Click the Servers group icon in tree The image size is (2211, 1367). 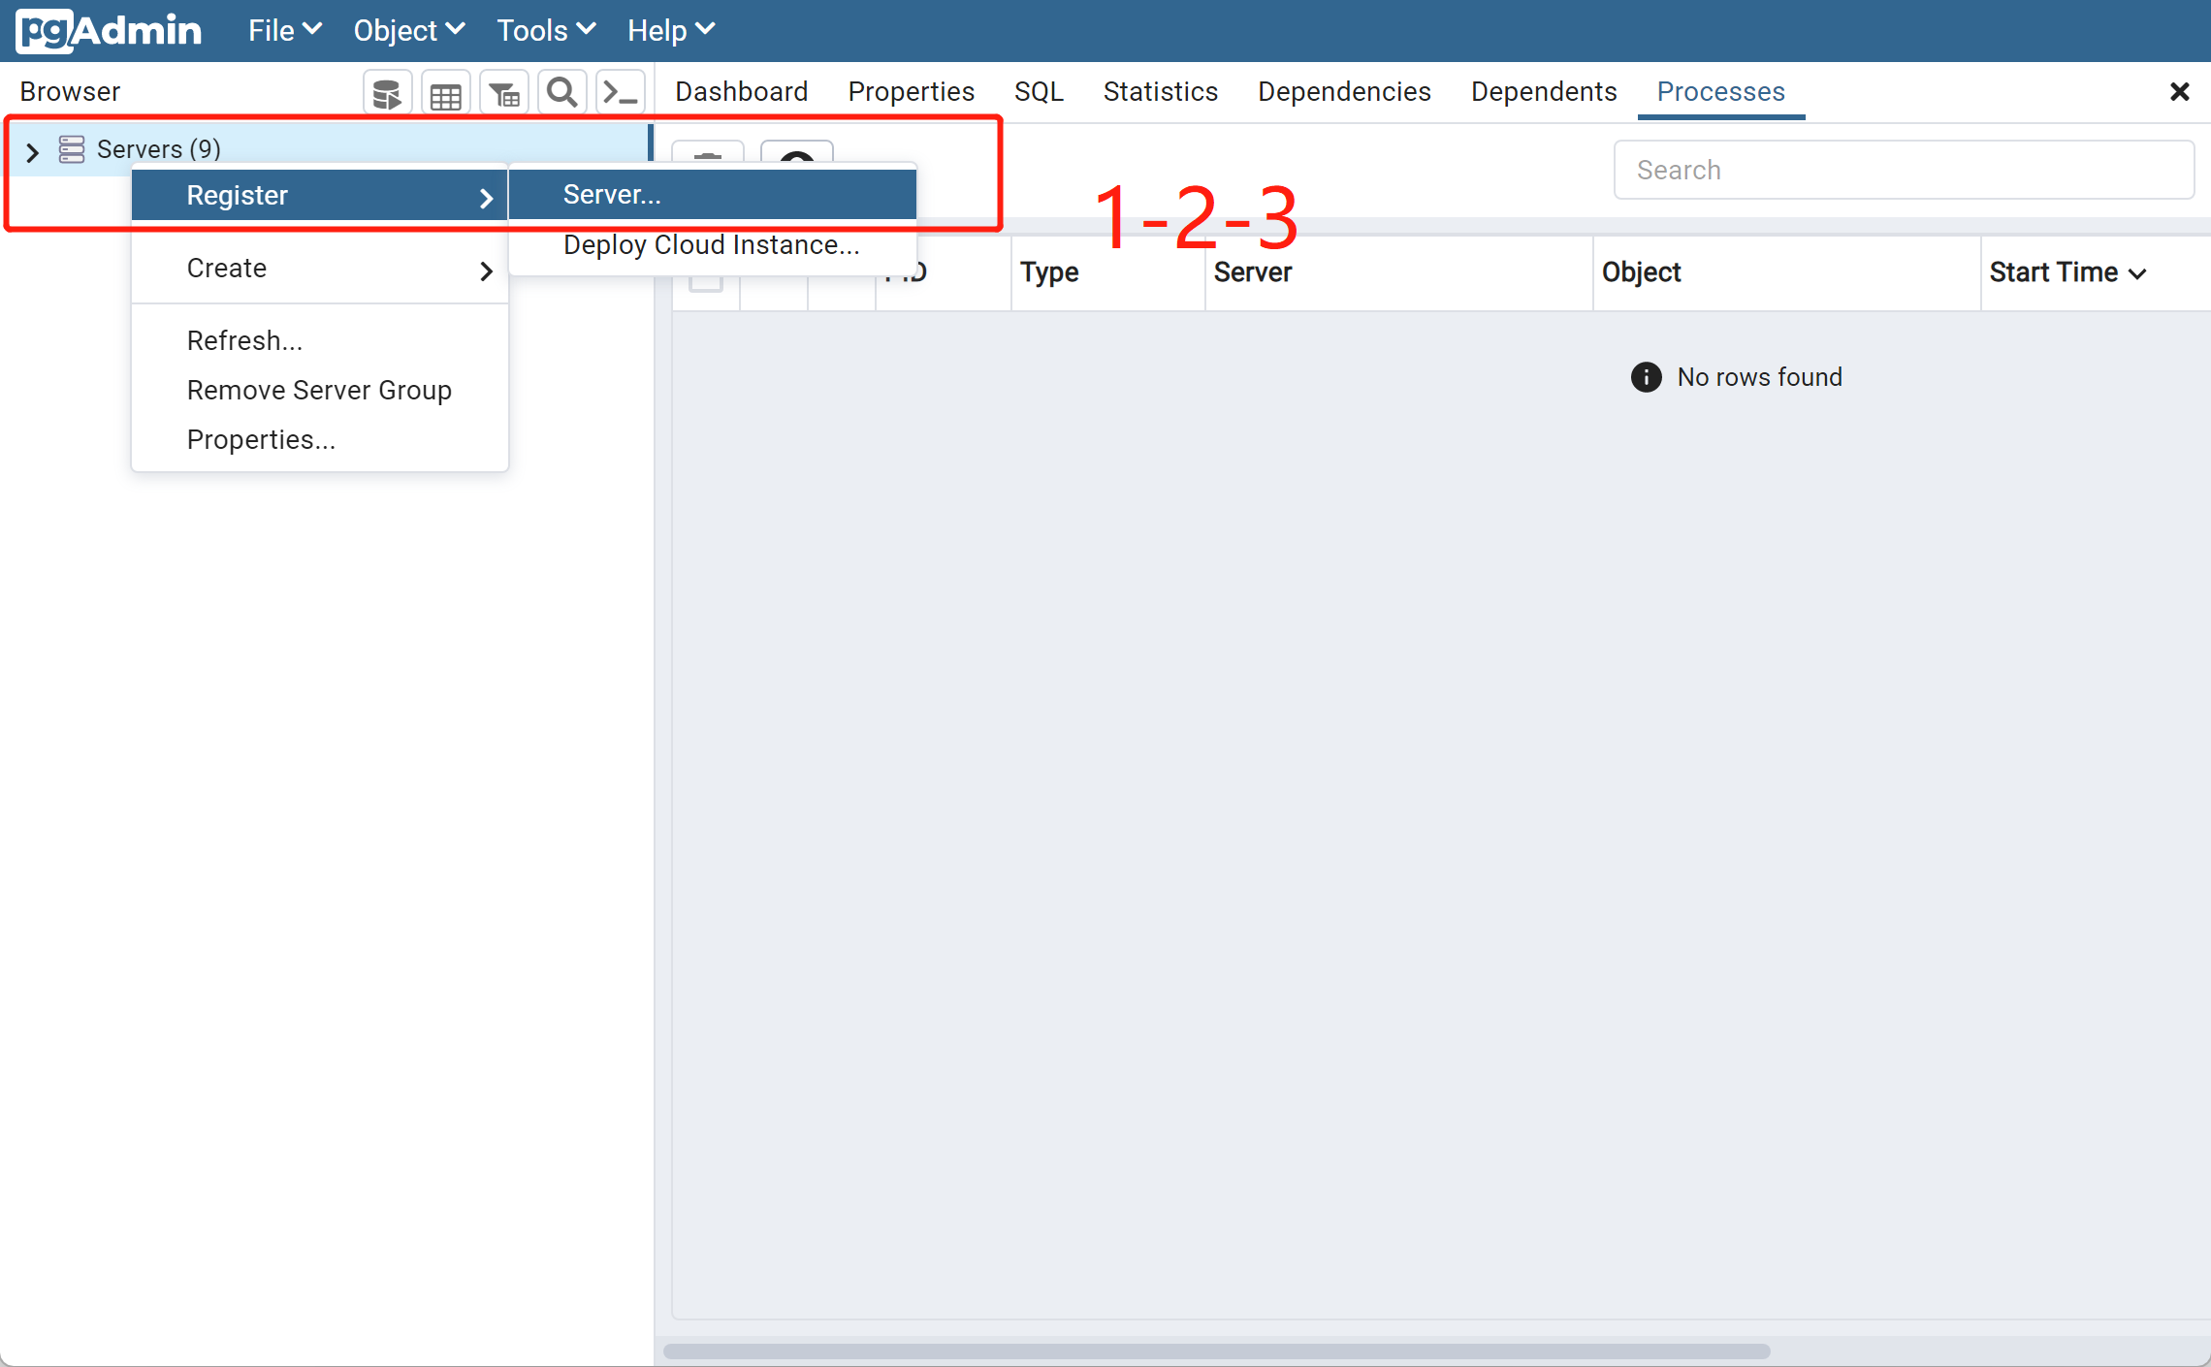(72, 149)
